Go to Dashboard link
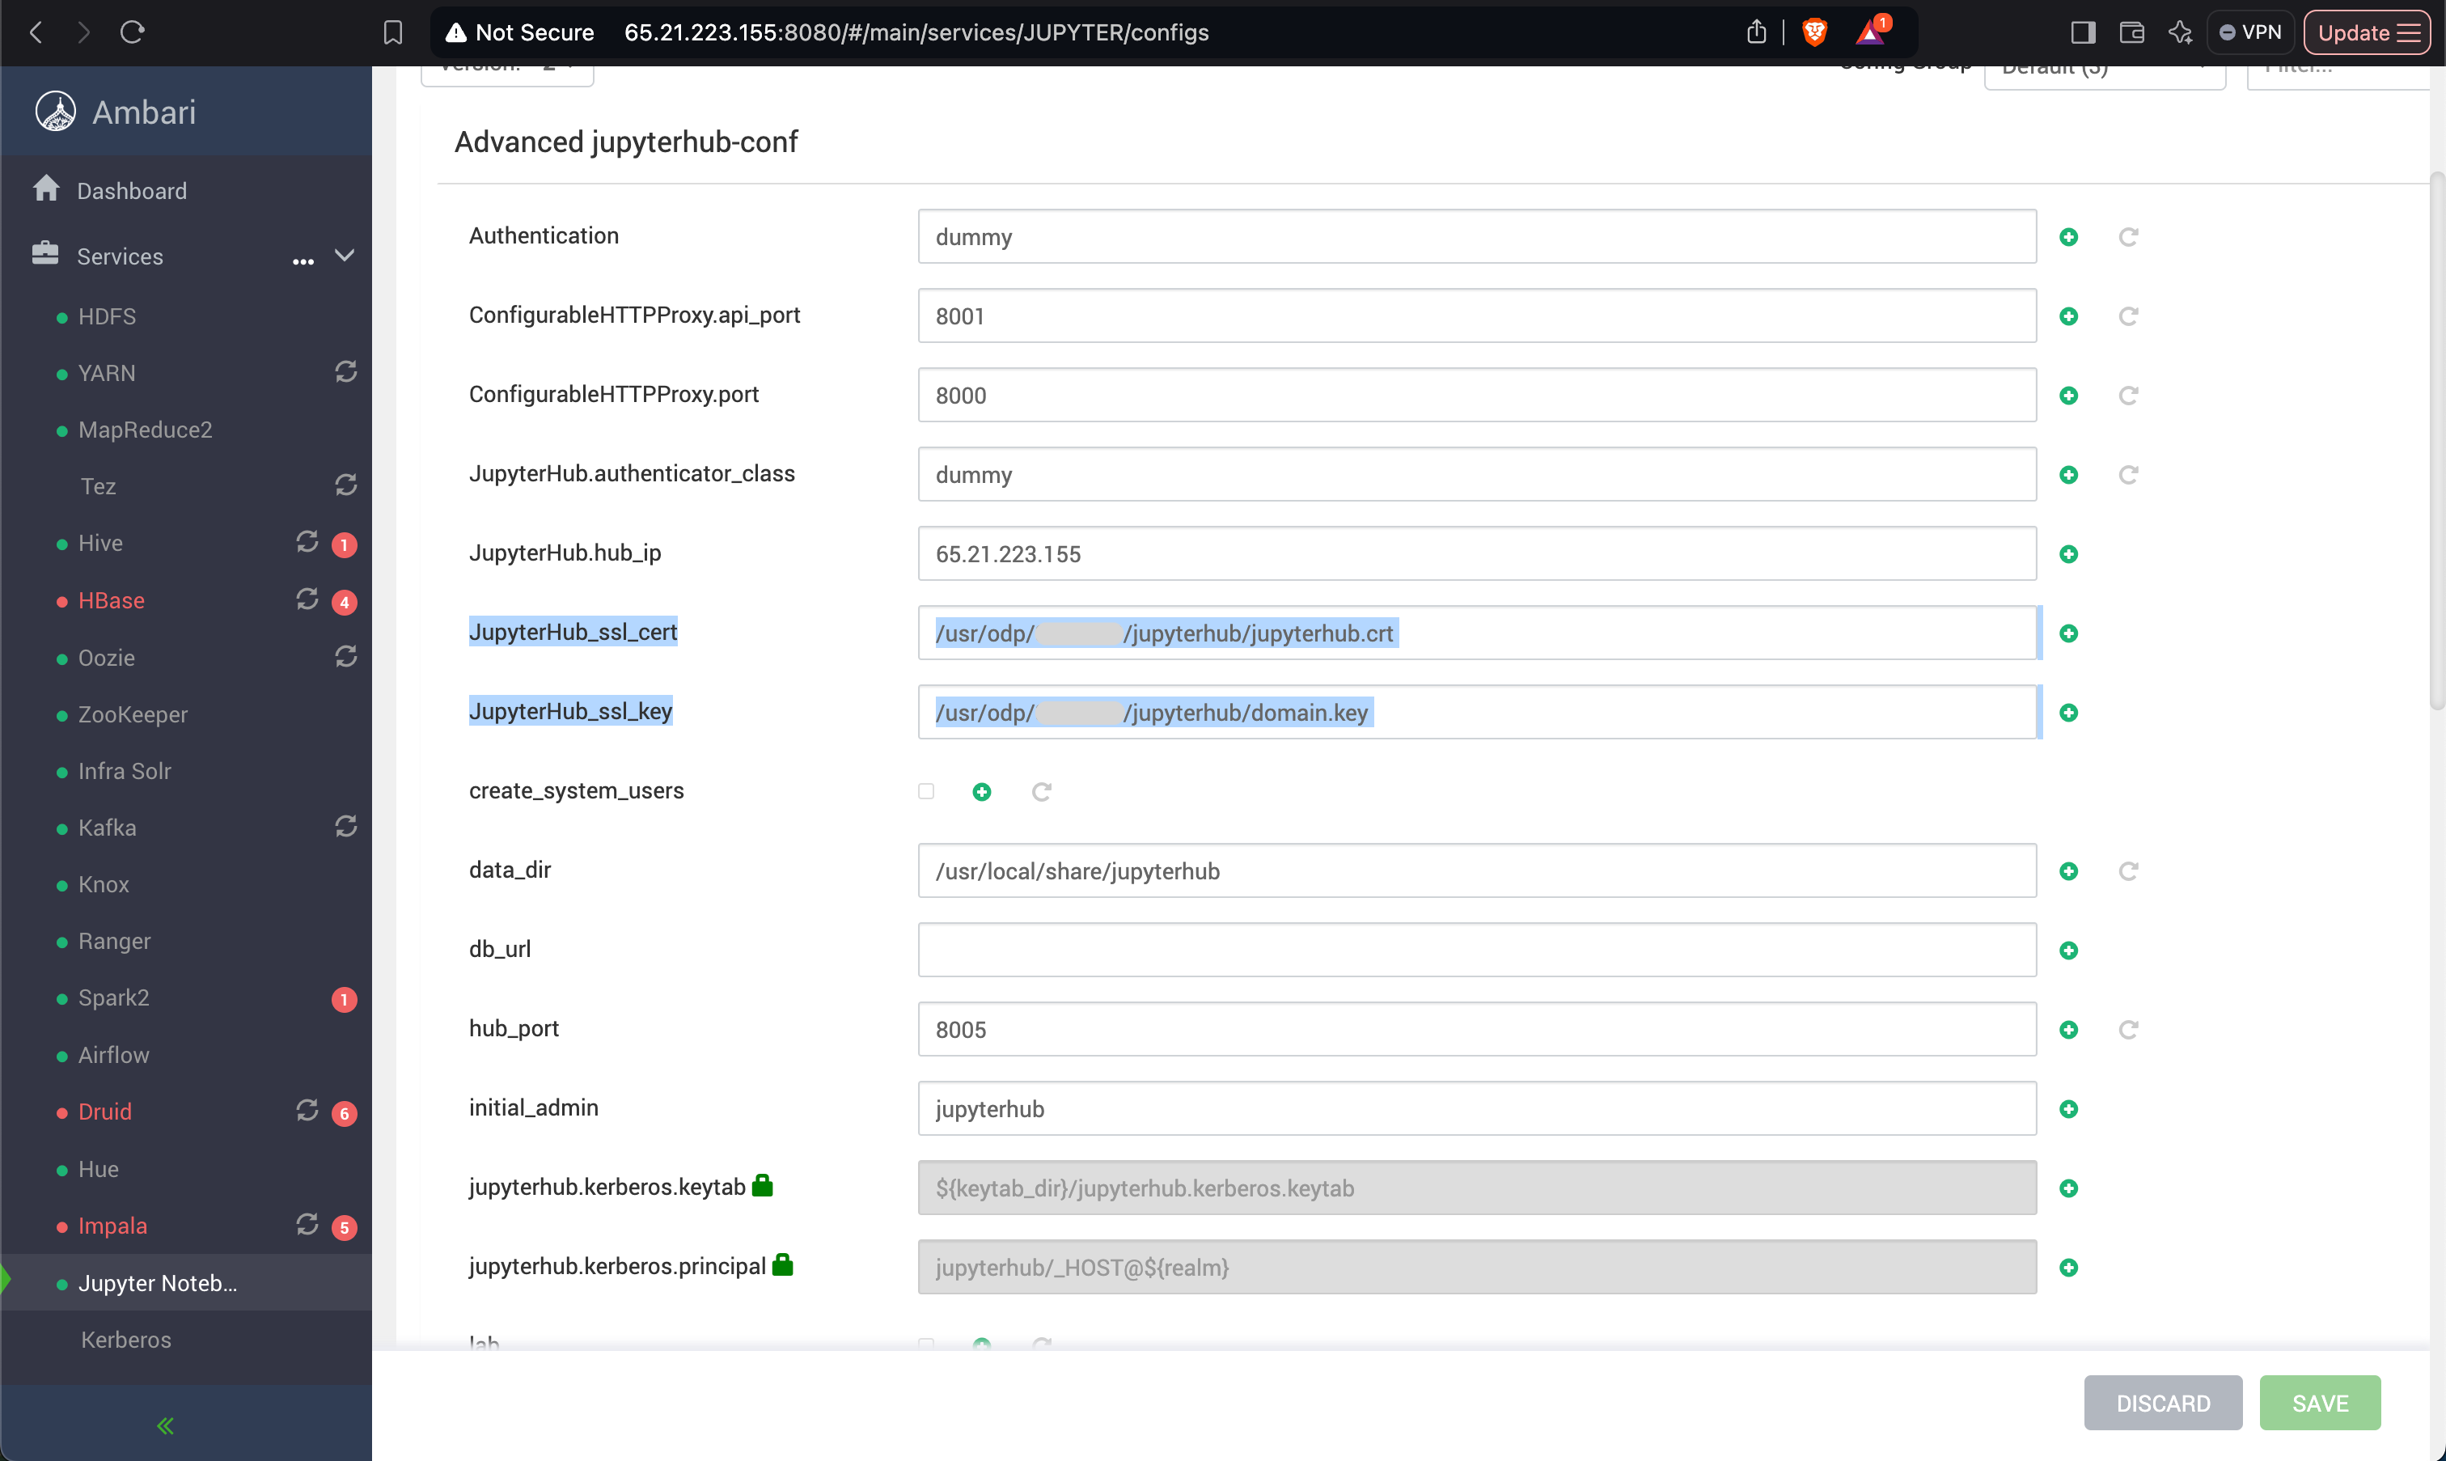2446x1461 pixels. click(132, 190)
